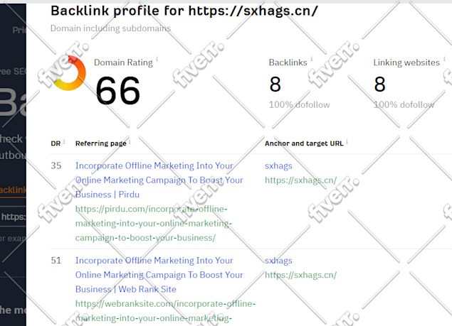Open the pirdu.com referring page title link
Screen dimensions: 452x326
click(159, 180)
